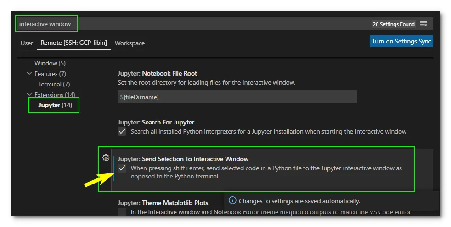The height and width of the screenshot is (227, 451).
Task: Collapse the Features tree chevron
Action: [x=29, y=74]
